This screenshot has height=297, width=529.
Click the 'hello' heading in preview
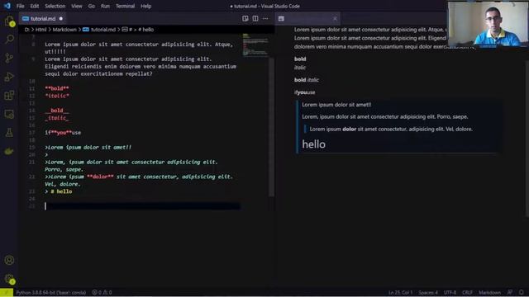(314, 144)
